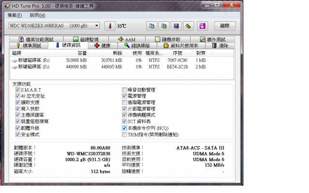
Task: Click the capacity value 1000.2 gB (931.5 GB)
Action: click(x=88, y=160)
